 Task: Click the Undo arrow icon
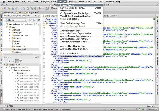click(13, 9)
